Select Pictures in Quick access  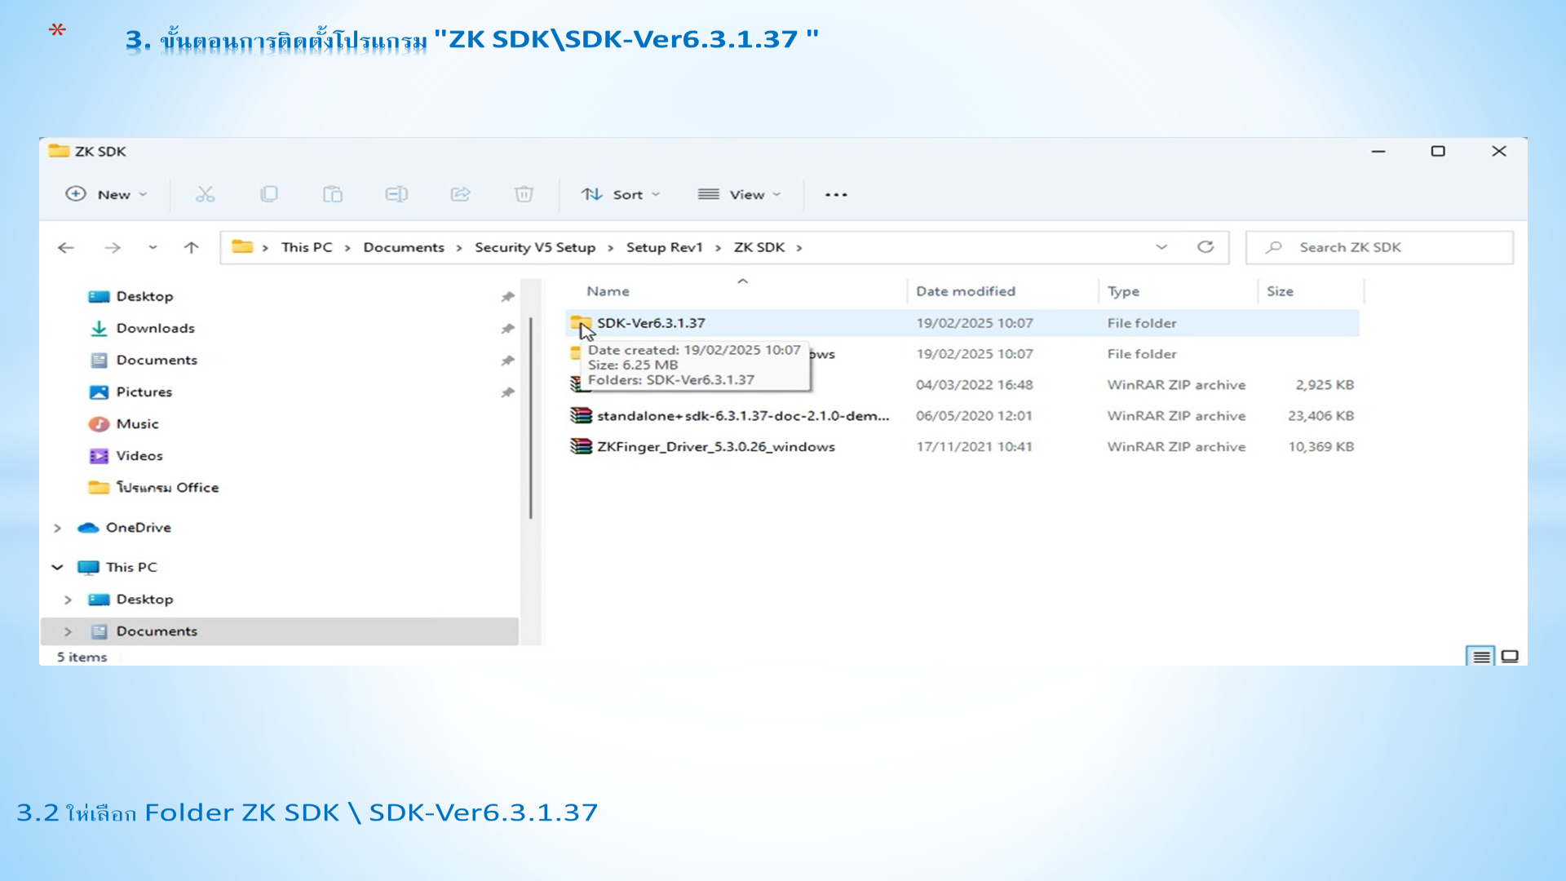click(144, 392)
